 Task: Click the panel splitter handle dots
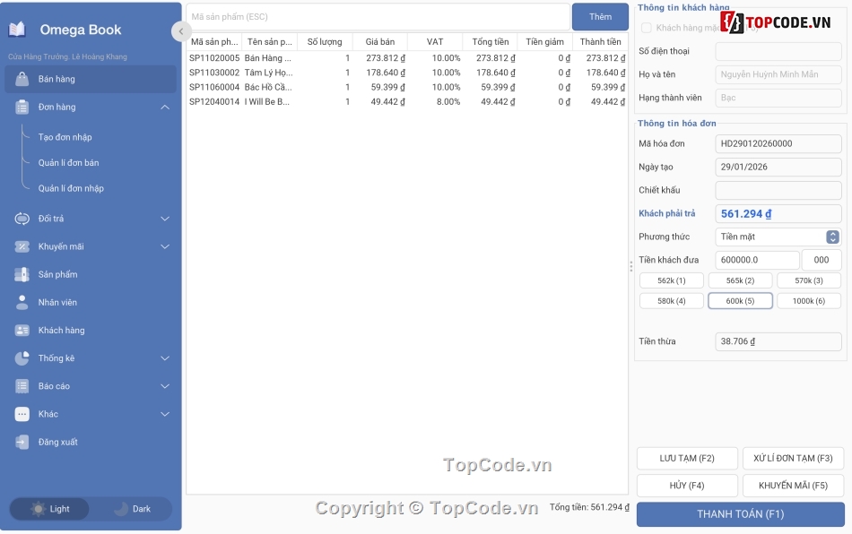[x=630, y=266]
